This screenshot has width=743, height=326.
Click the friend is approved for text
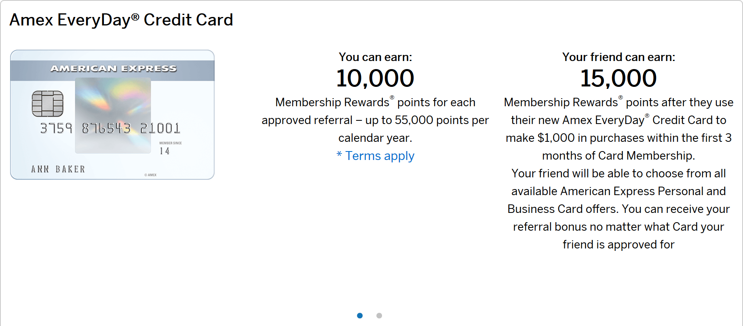(x=618, y=244)
